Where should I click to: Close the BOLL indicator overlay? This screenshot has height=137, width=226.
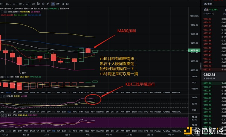pyautogui.click(x=5, y=12)
